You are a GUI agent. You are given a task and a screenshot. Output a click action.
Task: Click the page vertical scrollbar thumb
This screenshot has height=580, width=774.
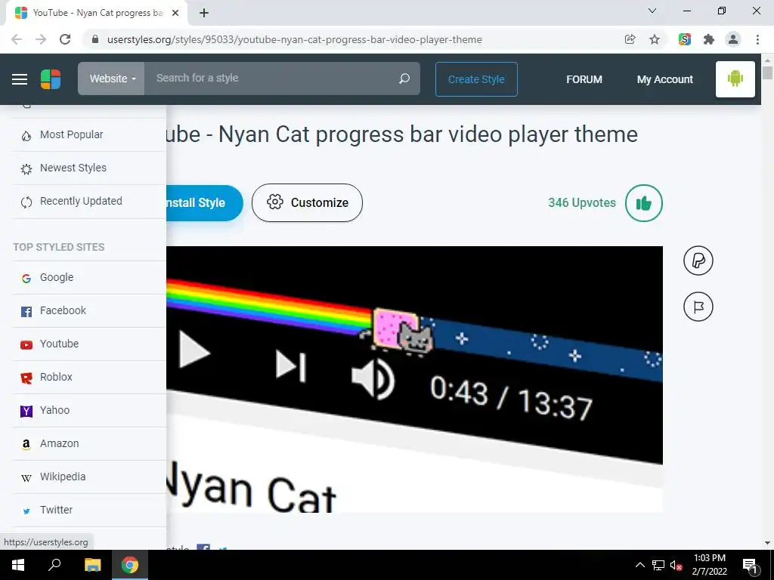point(767,72)
